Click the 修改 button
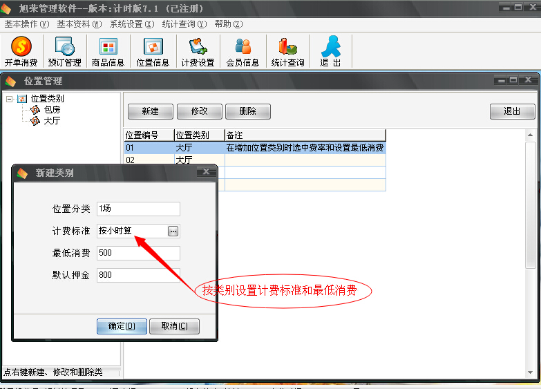This screenshot has width=541, height=389. 200,111
